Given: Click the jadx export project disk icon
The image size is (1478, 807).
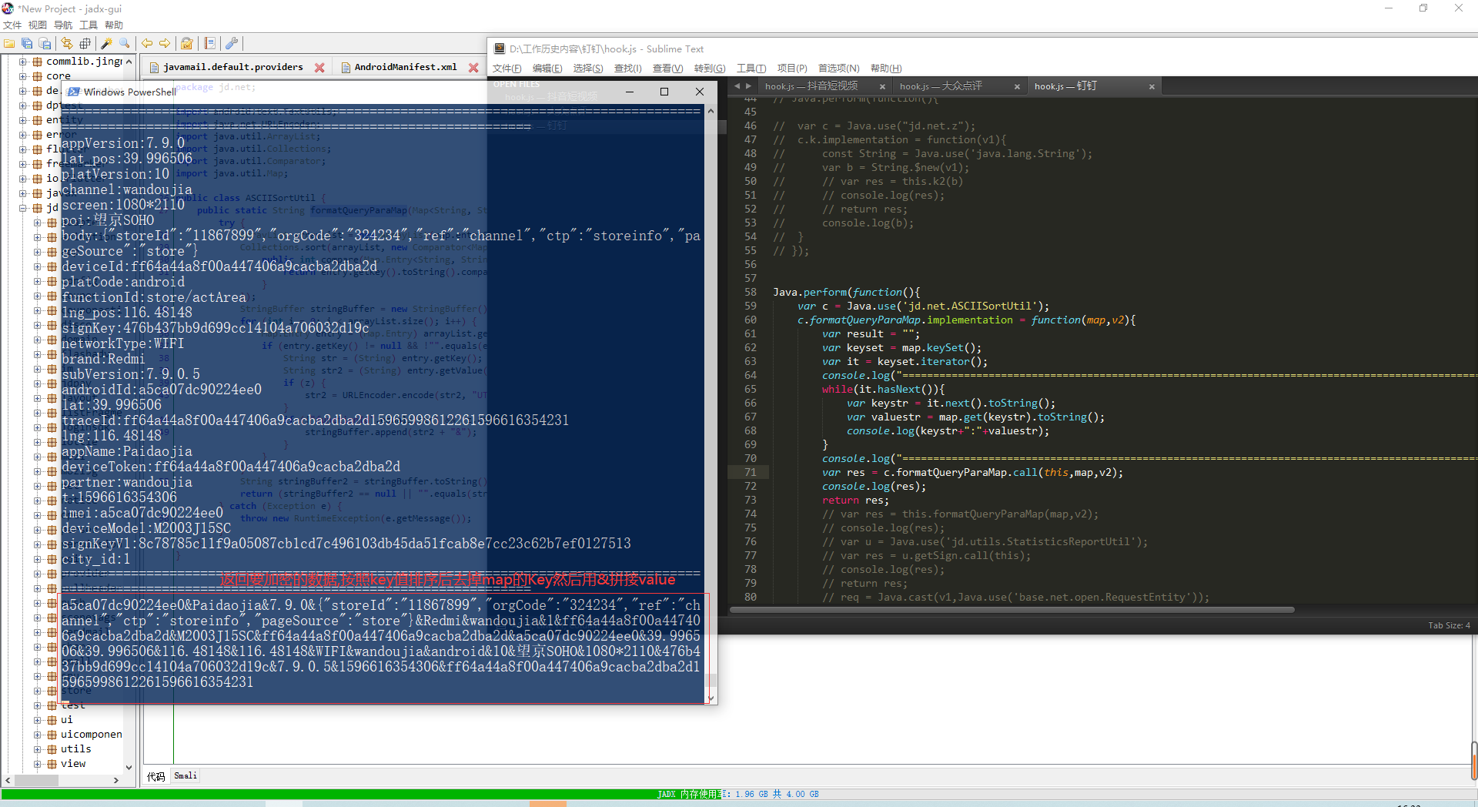Looking at the screenshot, I should pos(45,44).
